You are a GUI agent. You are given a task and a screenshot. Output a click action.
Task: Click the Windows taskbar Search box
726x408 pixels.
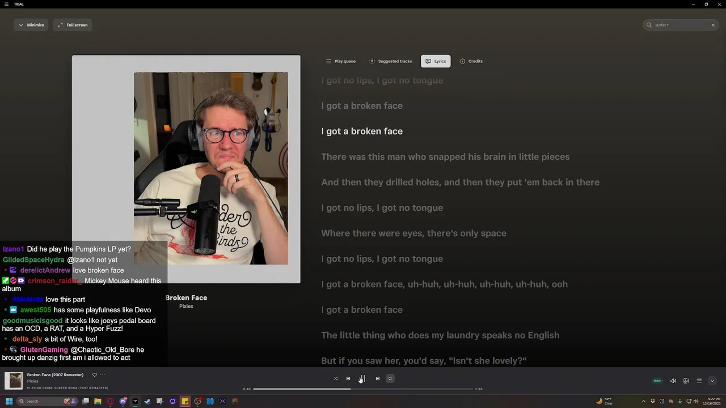pos(48,401)
